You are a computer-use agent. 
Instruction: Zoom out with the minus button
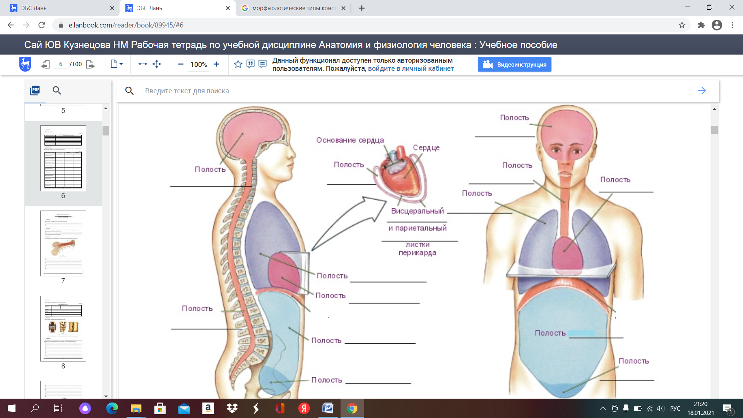click(181, 64)
